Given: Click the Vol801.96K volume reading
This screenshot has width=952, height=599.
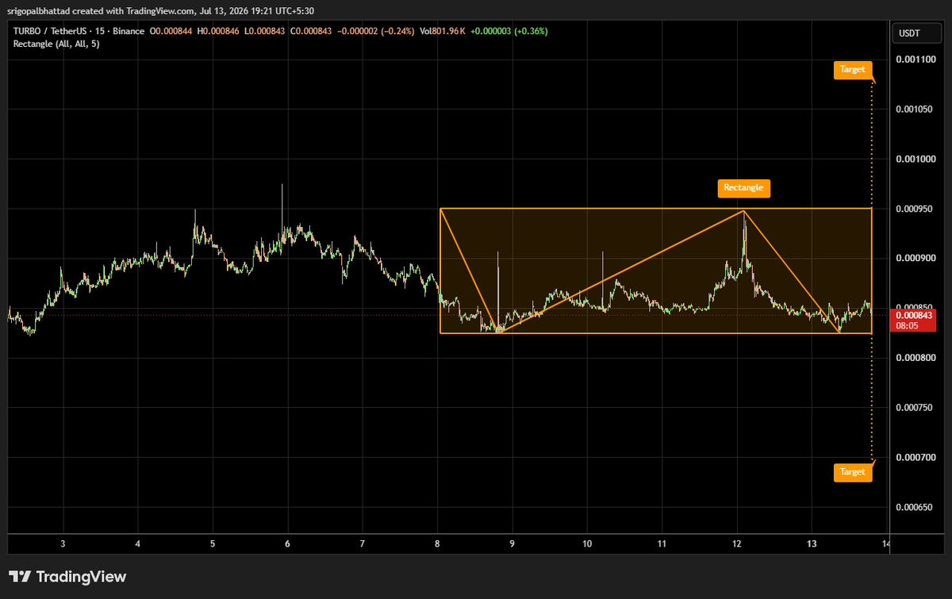Looking at the screenshot, I should coord(443,31).
